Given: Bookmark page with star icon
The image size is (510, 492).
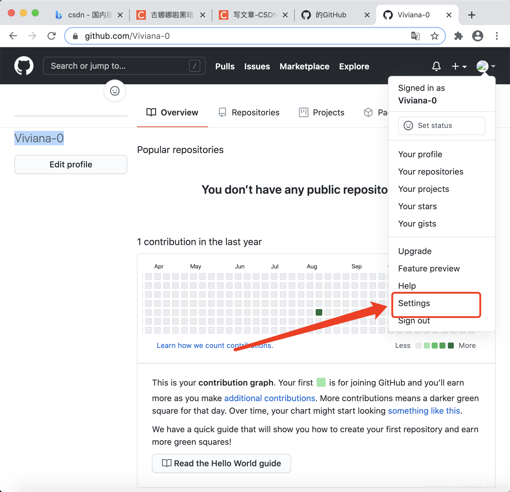Looking at the screenshot, I should coord(434,36).
